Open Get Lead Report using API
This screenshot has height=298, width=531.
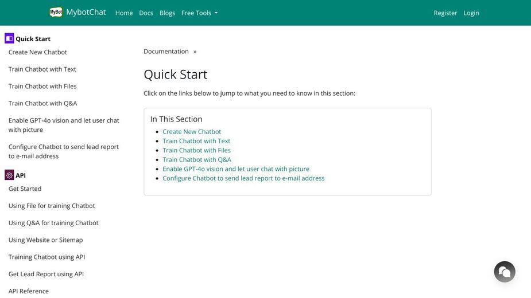pyautogui.click(x=46, y=274)
